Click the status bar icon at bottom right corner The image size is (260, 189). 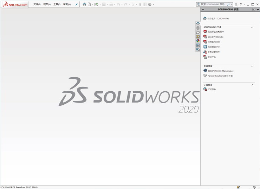[254, 187]
